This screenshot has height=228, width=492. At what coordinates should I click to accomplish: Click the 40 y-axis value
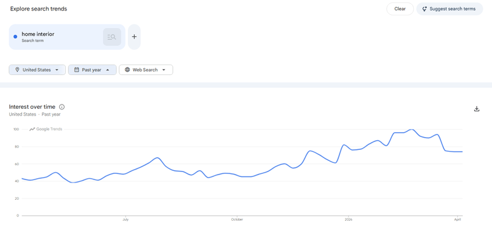(17, 181)
